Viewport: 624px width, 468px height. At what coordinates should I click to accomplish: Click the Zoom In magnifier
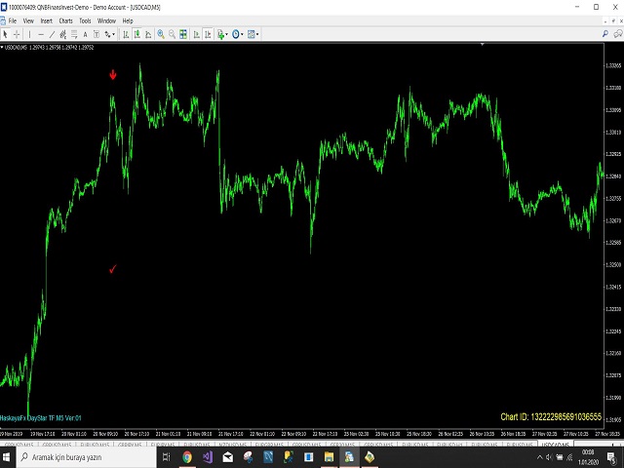pyautogui.click(x=161, y=35)
